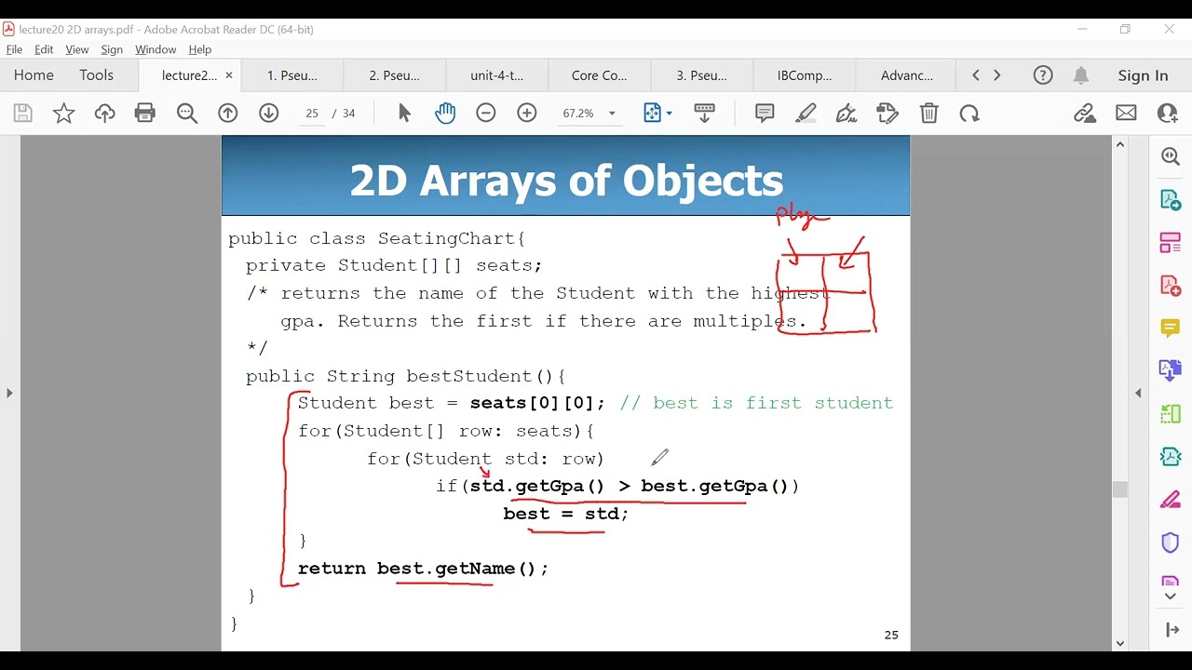Select the Highlight text tool
1192x670 pixels.
pos(806,114)
